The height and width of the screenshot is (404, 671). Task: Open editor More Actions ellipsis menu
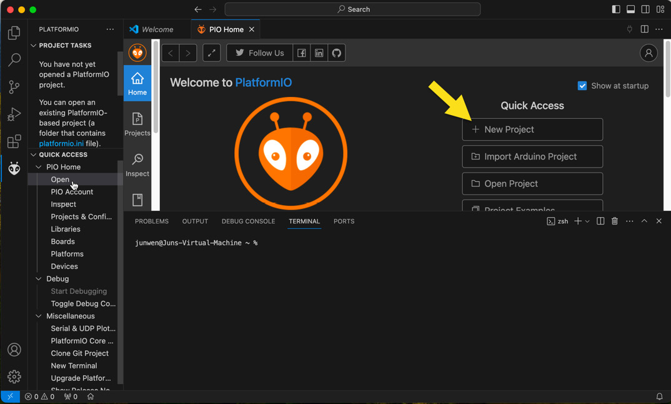tap(659, 29)
